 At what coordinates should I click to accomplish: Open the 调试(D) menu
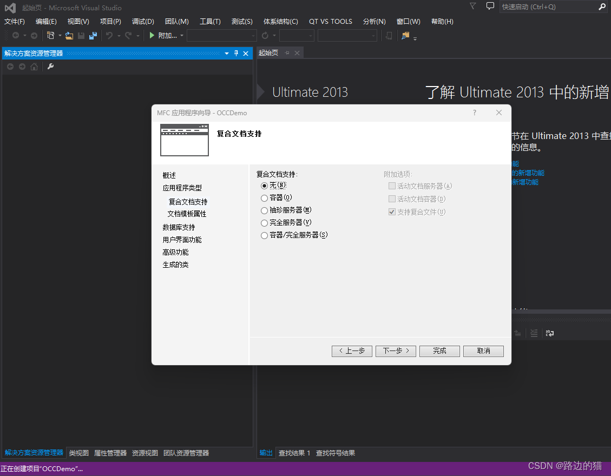click(143, 22)
